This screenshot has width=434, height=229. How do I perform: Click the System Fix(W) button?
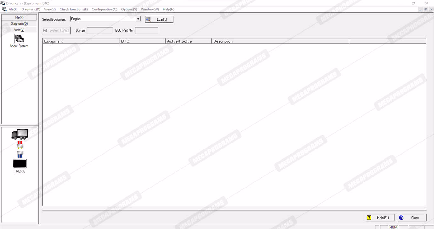(56, 30)
